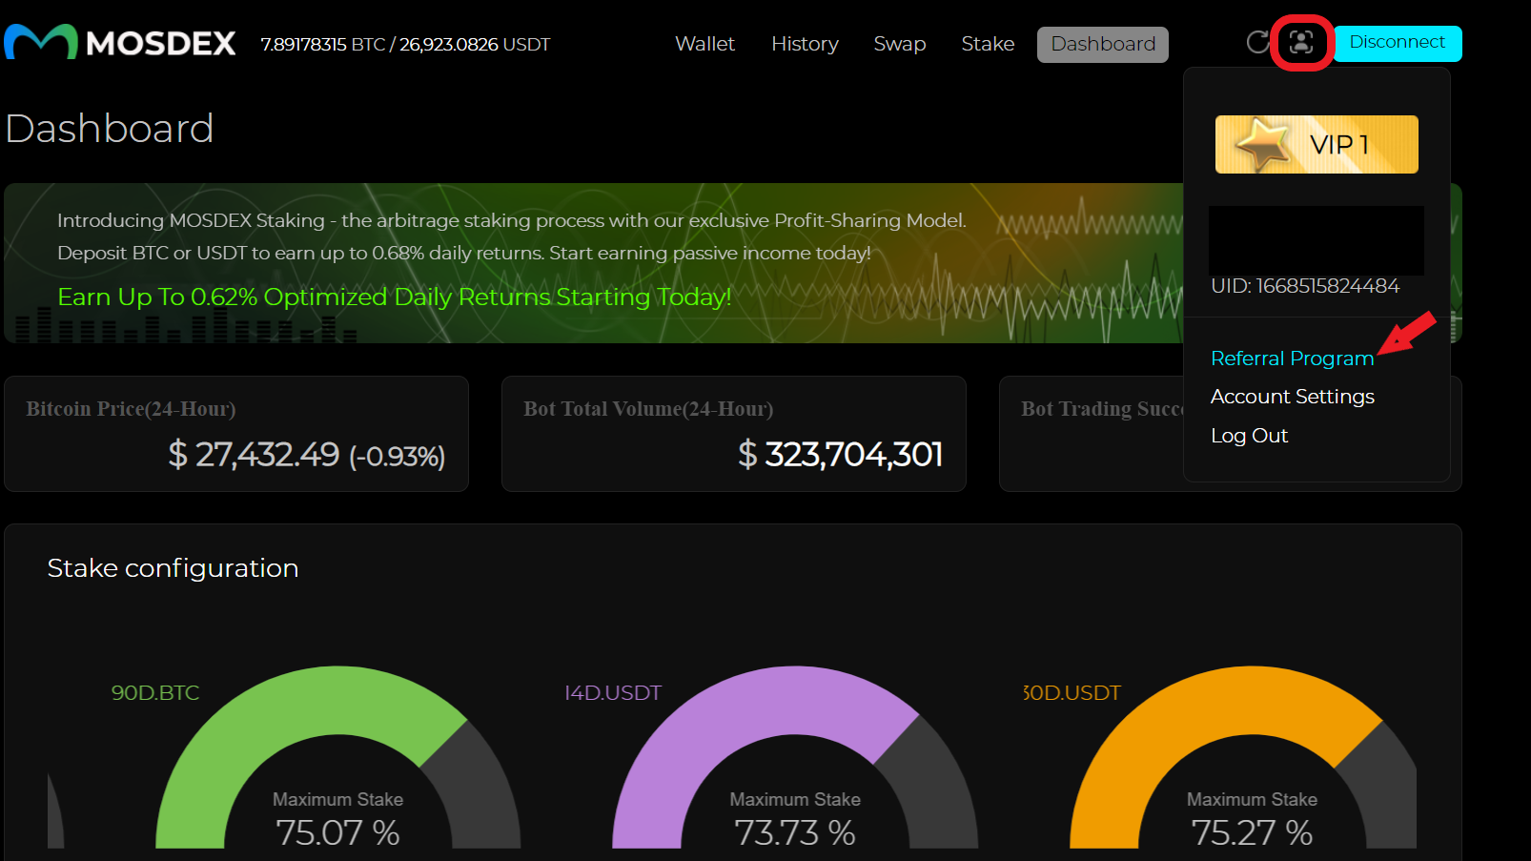Image resolution: width=1531 pixels, height=861 pixels.
Task: Click the Dashboard page title
Action: 110,129
